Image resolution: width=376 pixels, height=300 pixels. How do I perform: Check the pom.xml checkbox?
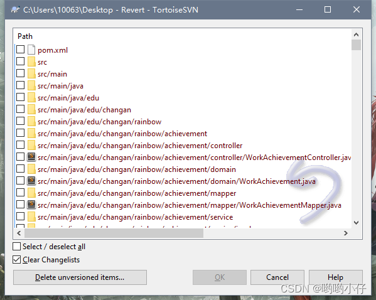[20, 50]
